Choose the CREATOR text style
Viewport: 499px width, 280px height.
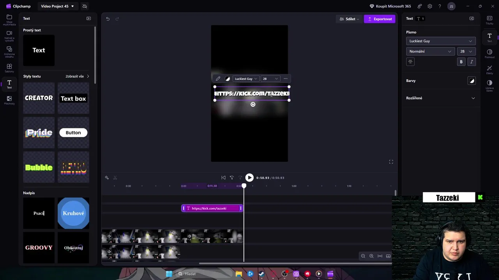(x=39, y=98)
